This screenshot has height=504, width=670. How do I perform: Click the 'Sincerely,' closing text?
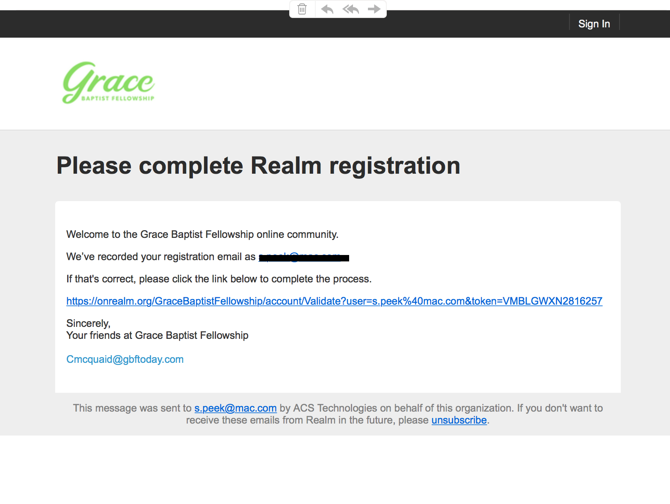point(89,323)
